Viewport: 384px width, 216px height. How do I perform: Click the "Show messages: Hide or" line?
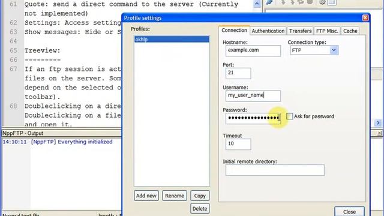pos(73,32)
